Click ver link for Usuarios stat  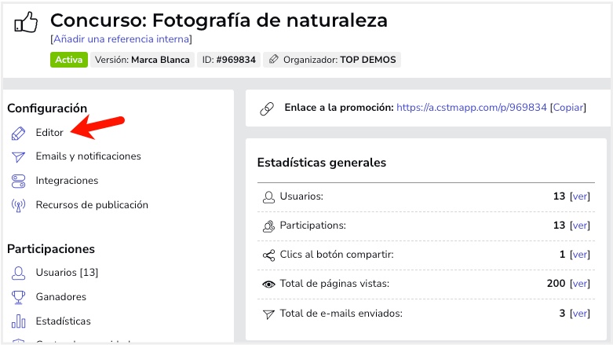580,196
